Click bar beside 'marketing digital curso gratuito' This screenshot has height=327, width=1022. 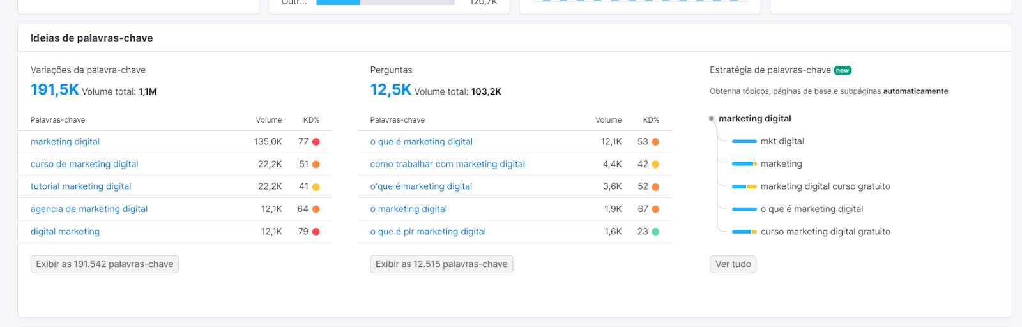click(x=744, y=186)
